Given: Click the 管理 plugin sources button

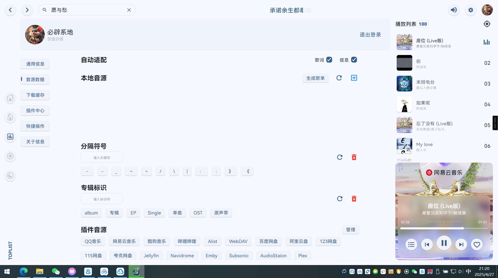Looking at the screenshot, I should 350,230.
